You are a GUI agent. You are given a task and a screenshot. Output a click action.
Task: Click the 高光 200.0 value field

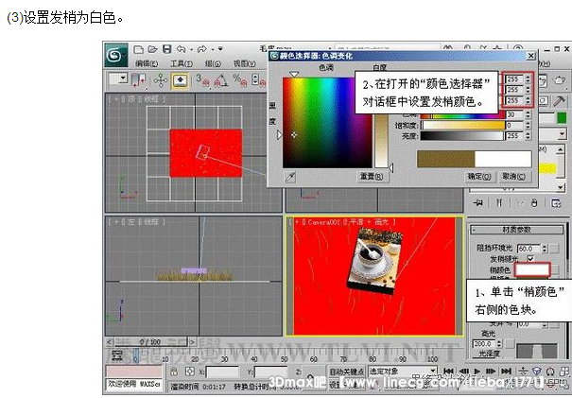(x=483, y=344)
